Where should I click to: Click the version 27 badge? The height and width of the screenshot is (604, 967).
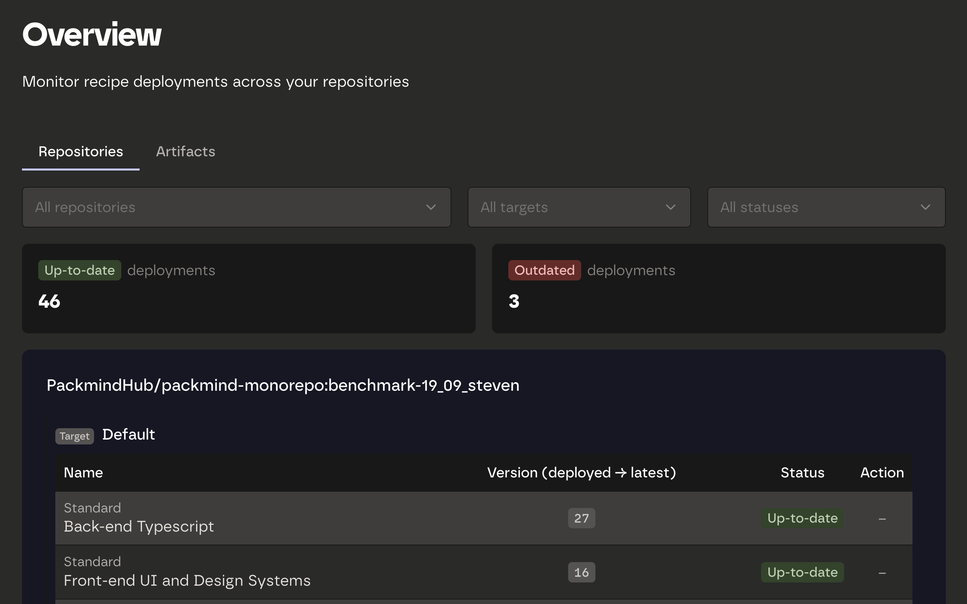coord(581,518)
